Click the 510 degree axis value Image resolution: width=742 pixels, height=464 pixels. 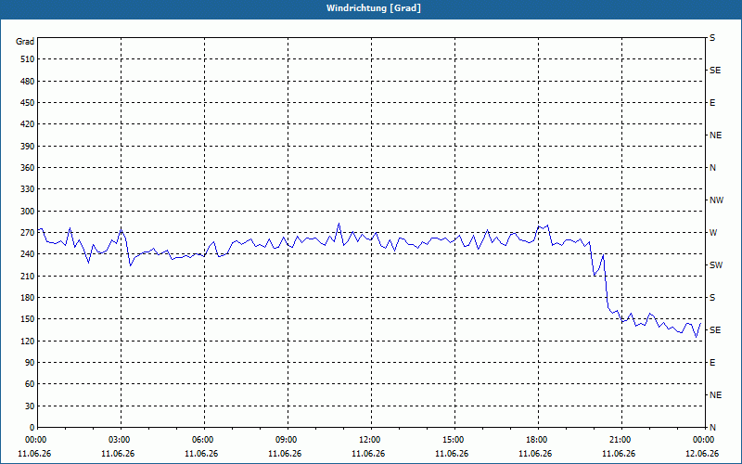click(x=28, y=59)
